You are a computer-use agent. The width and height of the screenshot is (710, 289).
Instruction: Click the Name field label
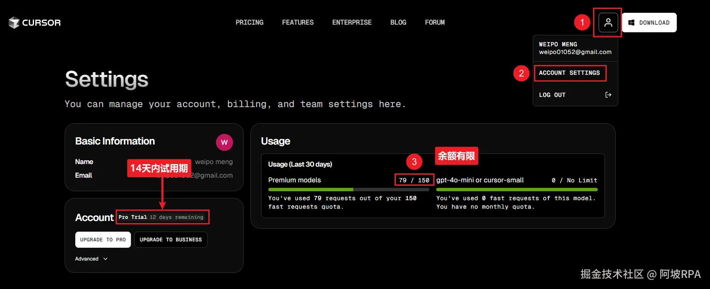point(84,162)
